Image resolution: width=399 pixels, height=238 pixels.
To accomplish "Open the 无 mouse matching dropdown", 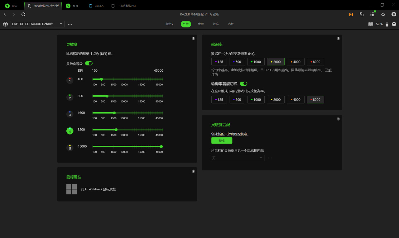I will click(x=238, y=158).
